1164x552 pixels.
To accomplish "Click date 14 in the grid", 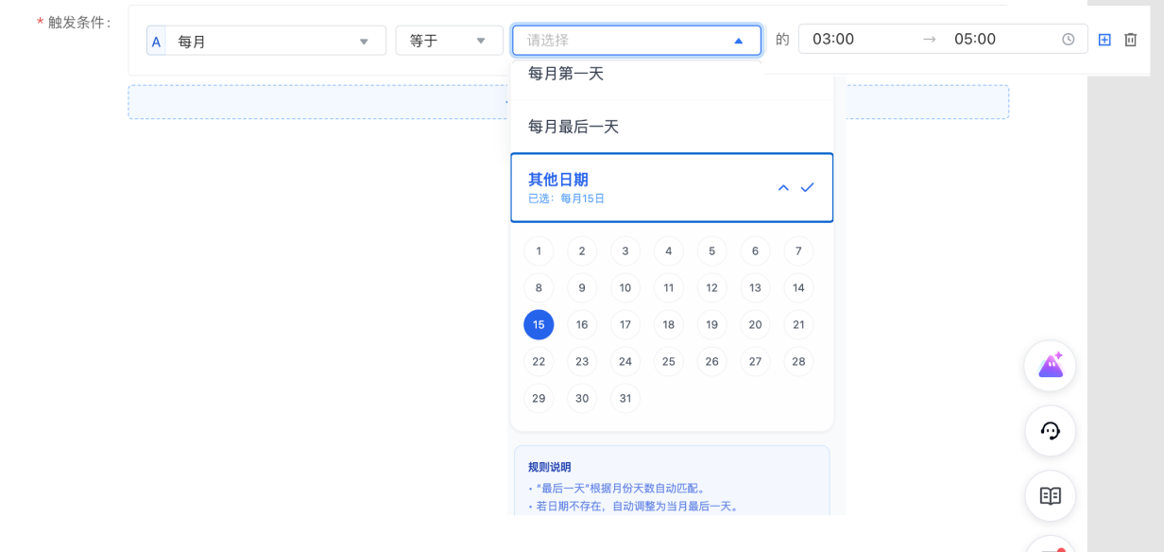I will [x=798, y=288].
